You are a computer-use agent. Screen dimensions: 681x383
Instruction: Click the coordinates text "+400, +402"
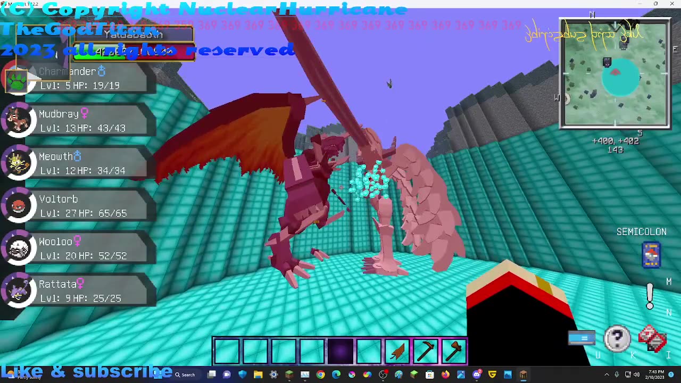(x=615, y=141)
